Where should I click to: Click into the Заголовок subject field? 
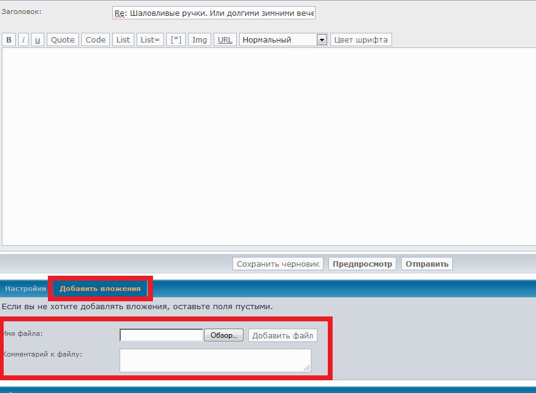(x=214, y=13)
